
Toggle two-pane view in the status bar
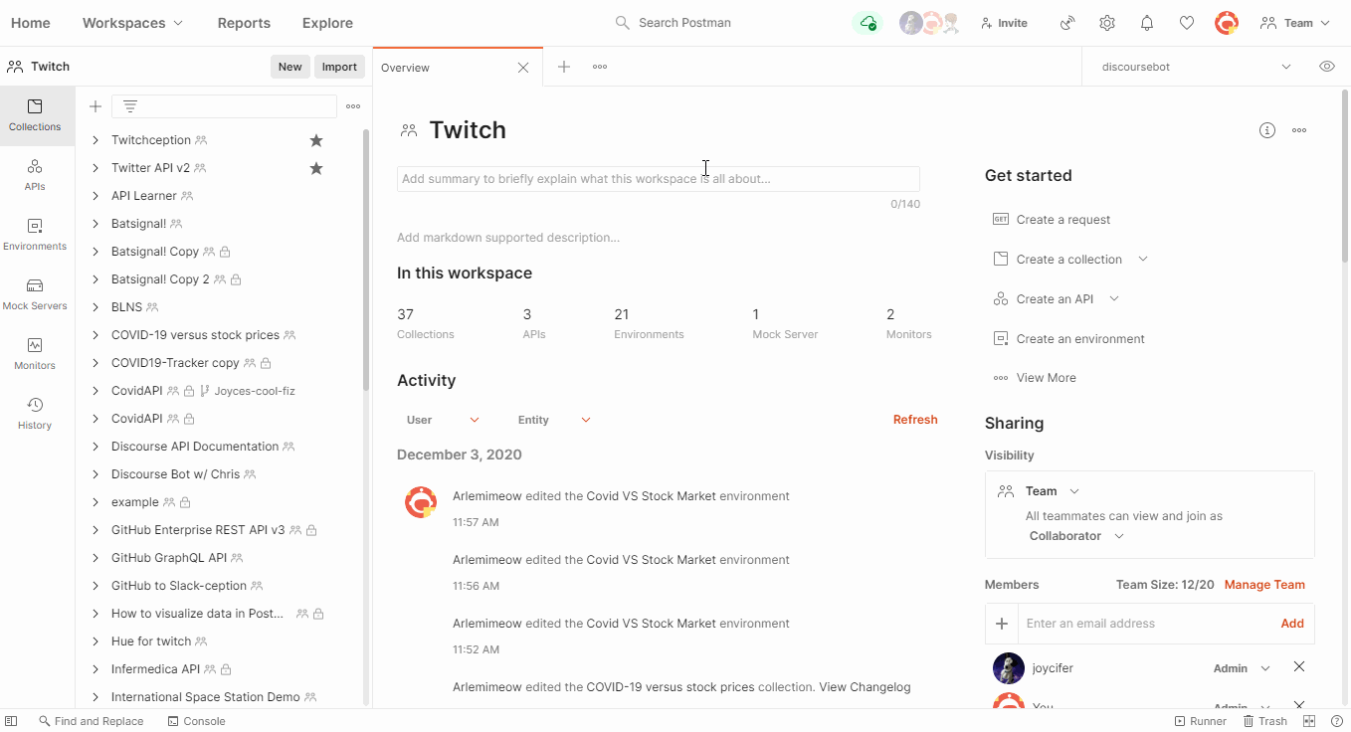pyautogui.click(x=1309, y=721)
